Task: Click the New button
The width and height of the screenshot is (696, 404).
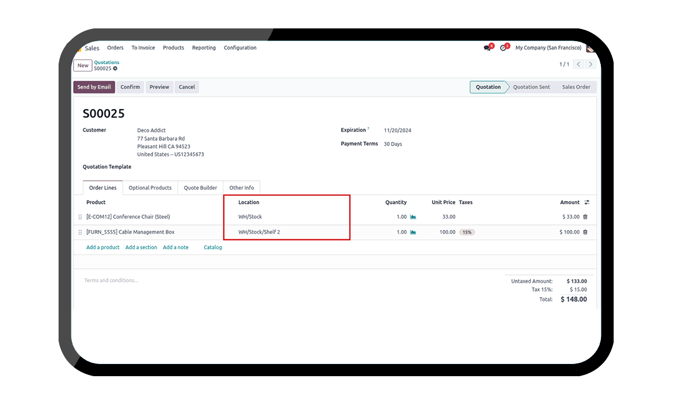Action: click(83, 65)
